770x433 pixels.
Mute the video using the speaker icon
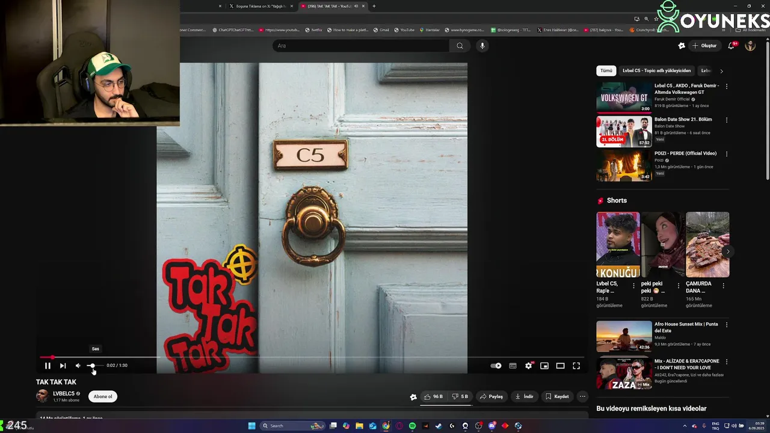(78, 366)
